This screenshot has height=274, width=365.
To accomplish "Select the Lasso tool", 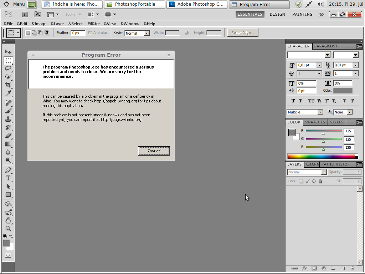I will [x=8, y=68].
